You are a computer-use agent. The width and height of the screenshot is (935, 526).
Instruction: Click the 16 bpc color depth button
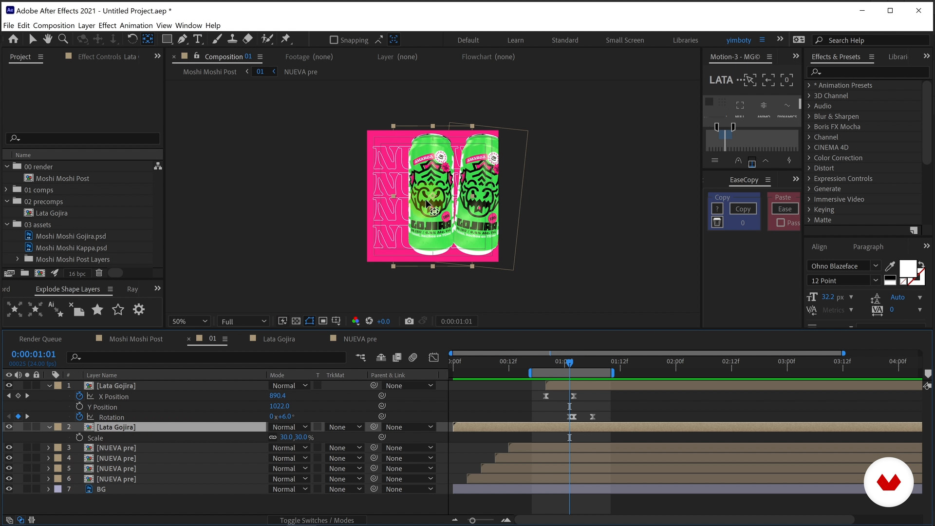tap(77, 274)
